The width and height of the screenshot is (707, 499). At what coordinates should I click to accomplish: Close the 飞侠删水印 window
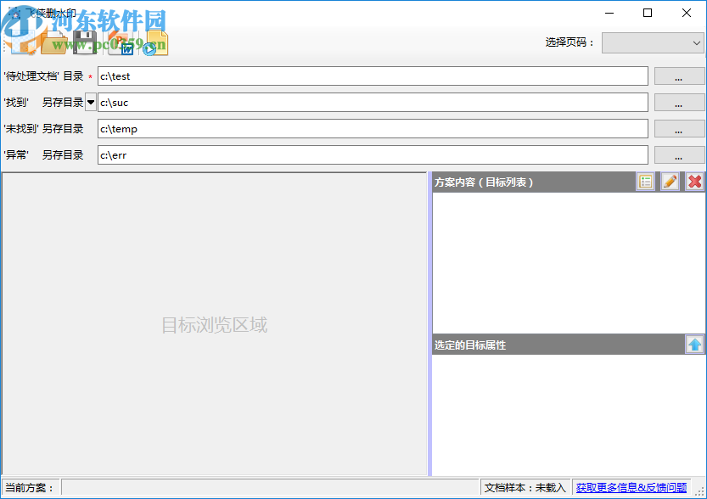coord(687,13)
